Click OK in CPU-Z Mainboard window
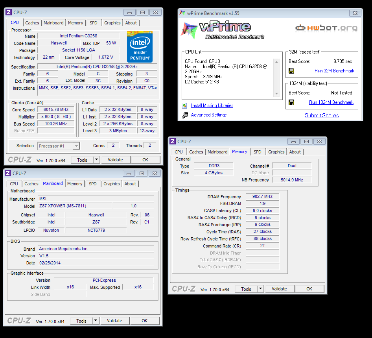This screenshot has width=372, height=338. click(144, 321)
